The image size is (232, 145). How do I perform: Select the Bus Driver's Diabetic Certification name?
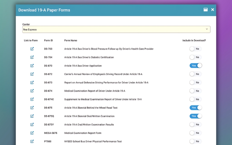(x=89, y=57)
